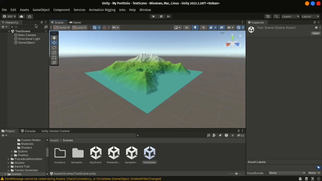Open Inspector panel kebab menu

click(x=319, y=23)
